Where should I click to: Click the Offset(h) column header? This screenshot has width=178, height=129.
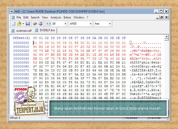coord(21,38)
